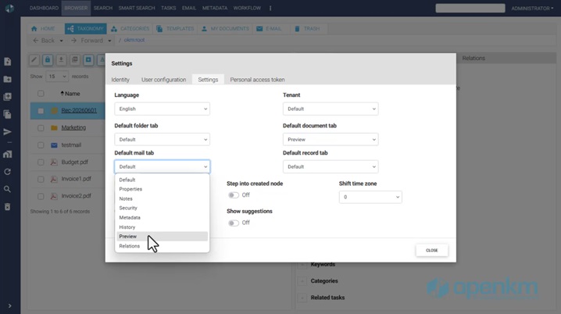Click the Marketing folder icon
This screenshot has width=561, height=314.
coord(54,127)
